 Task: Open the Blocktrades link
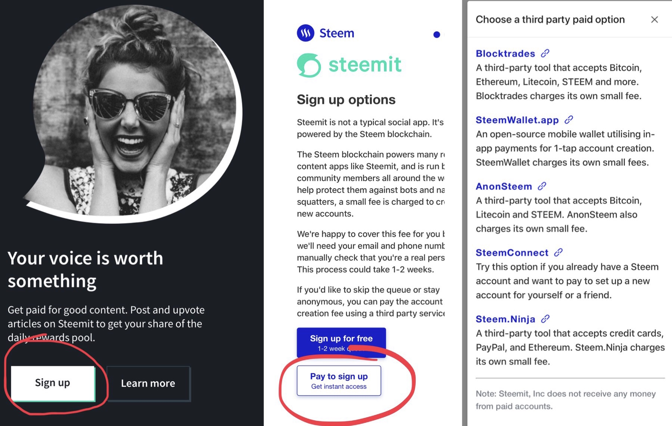click(x=505, y=53)
